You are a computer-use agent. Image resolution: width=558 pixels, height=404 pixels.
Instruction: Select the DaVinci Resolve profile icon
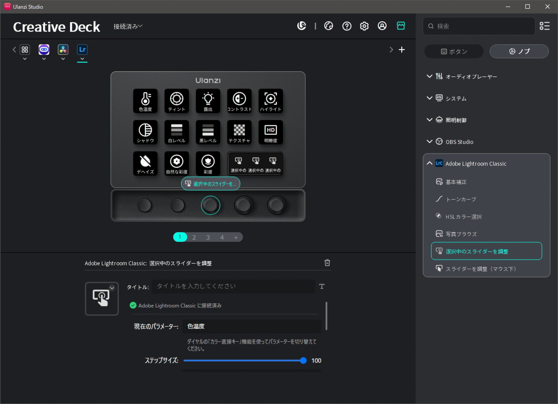63,50
